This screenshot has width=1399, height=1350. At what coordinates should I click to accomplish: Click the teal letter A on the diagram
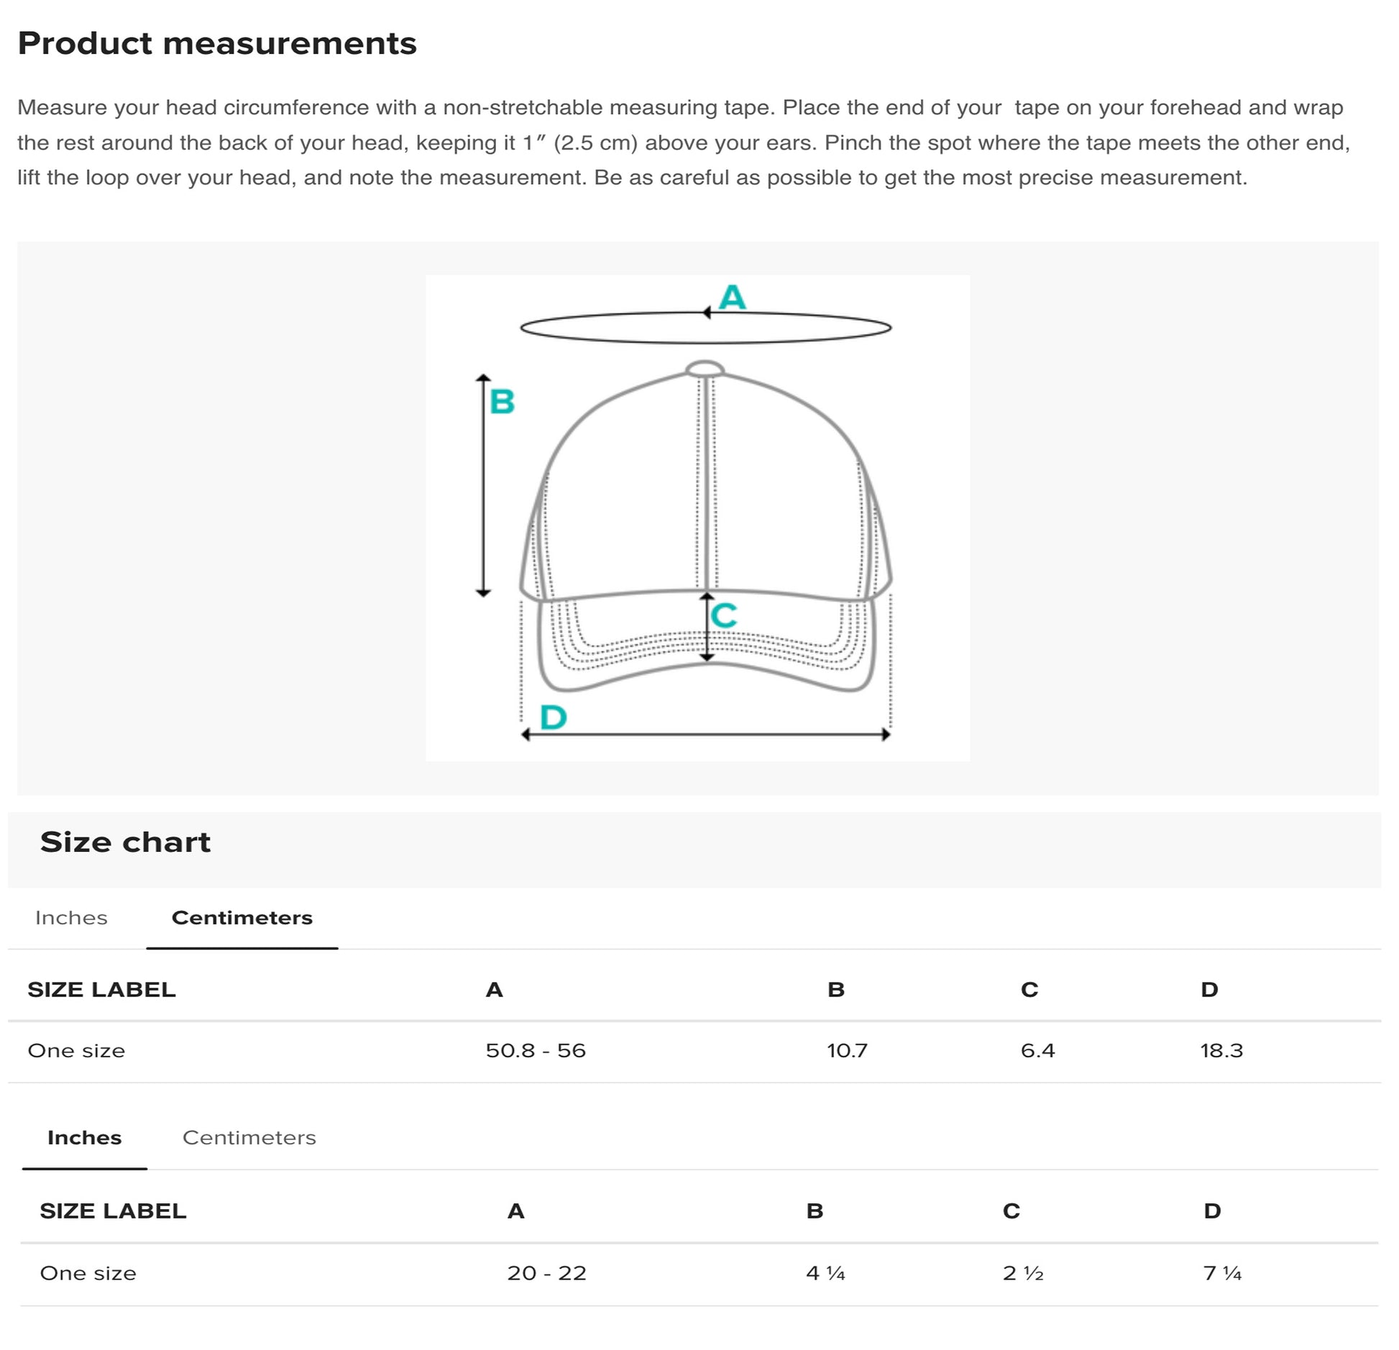pyautogui.click(x=733, y=298)
